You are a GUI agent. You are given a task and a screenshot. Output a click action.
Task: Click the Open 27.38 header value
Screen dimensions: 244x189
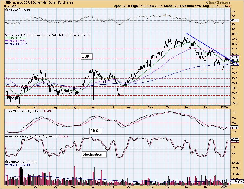(121, 6)
